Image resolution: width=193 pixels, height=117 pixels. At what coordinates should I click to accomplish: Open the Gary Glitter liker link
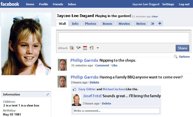point(87,89)
